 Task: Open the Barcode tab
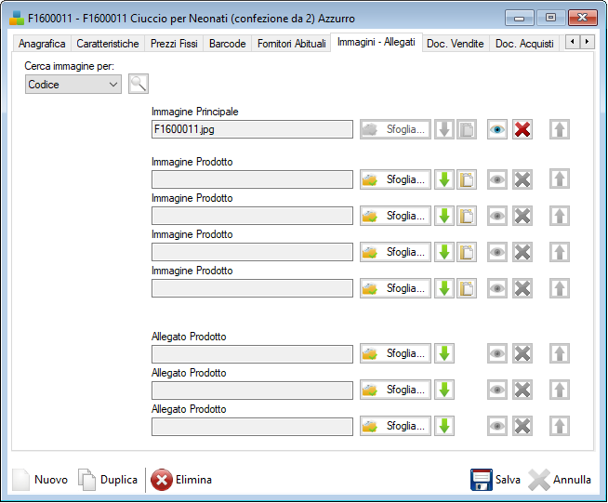coord(228,44)
